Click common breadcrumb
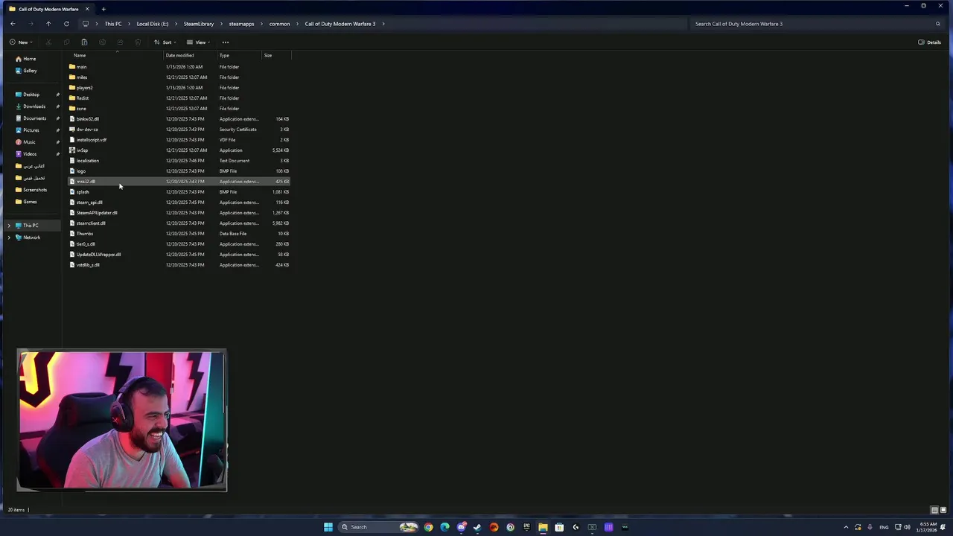Screen dimensions: 953x536 pos(280,24)
